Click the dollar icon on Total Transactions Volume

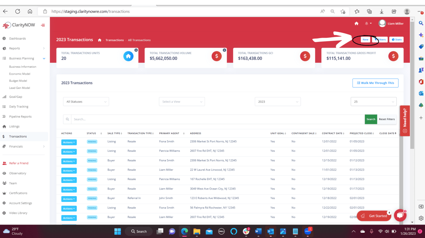click(217, 56)
